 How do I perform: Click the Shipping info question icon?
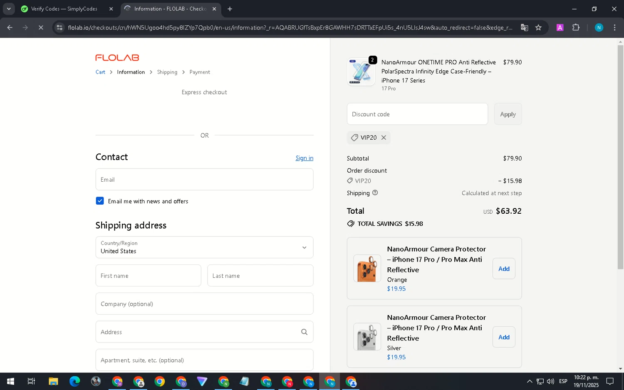375,193
